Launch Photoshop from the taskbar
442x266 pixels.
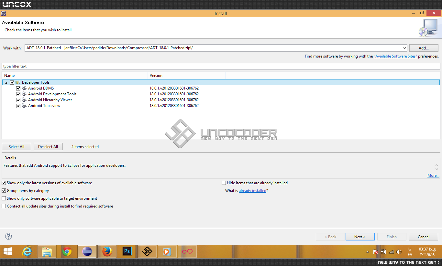click(127, 251)
